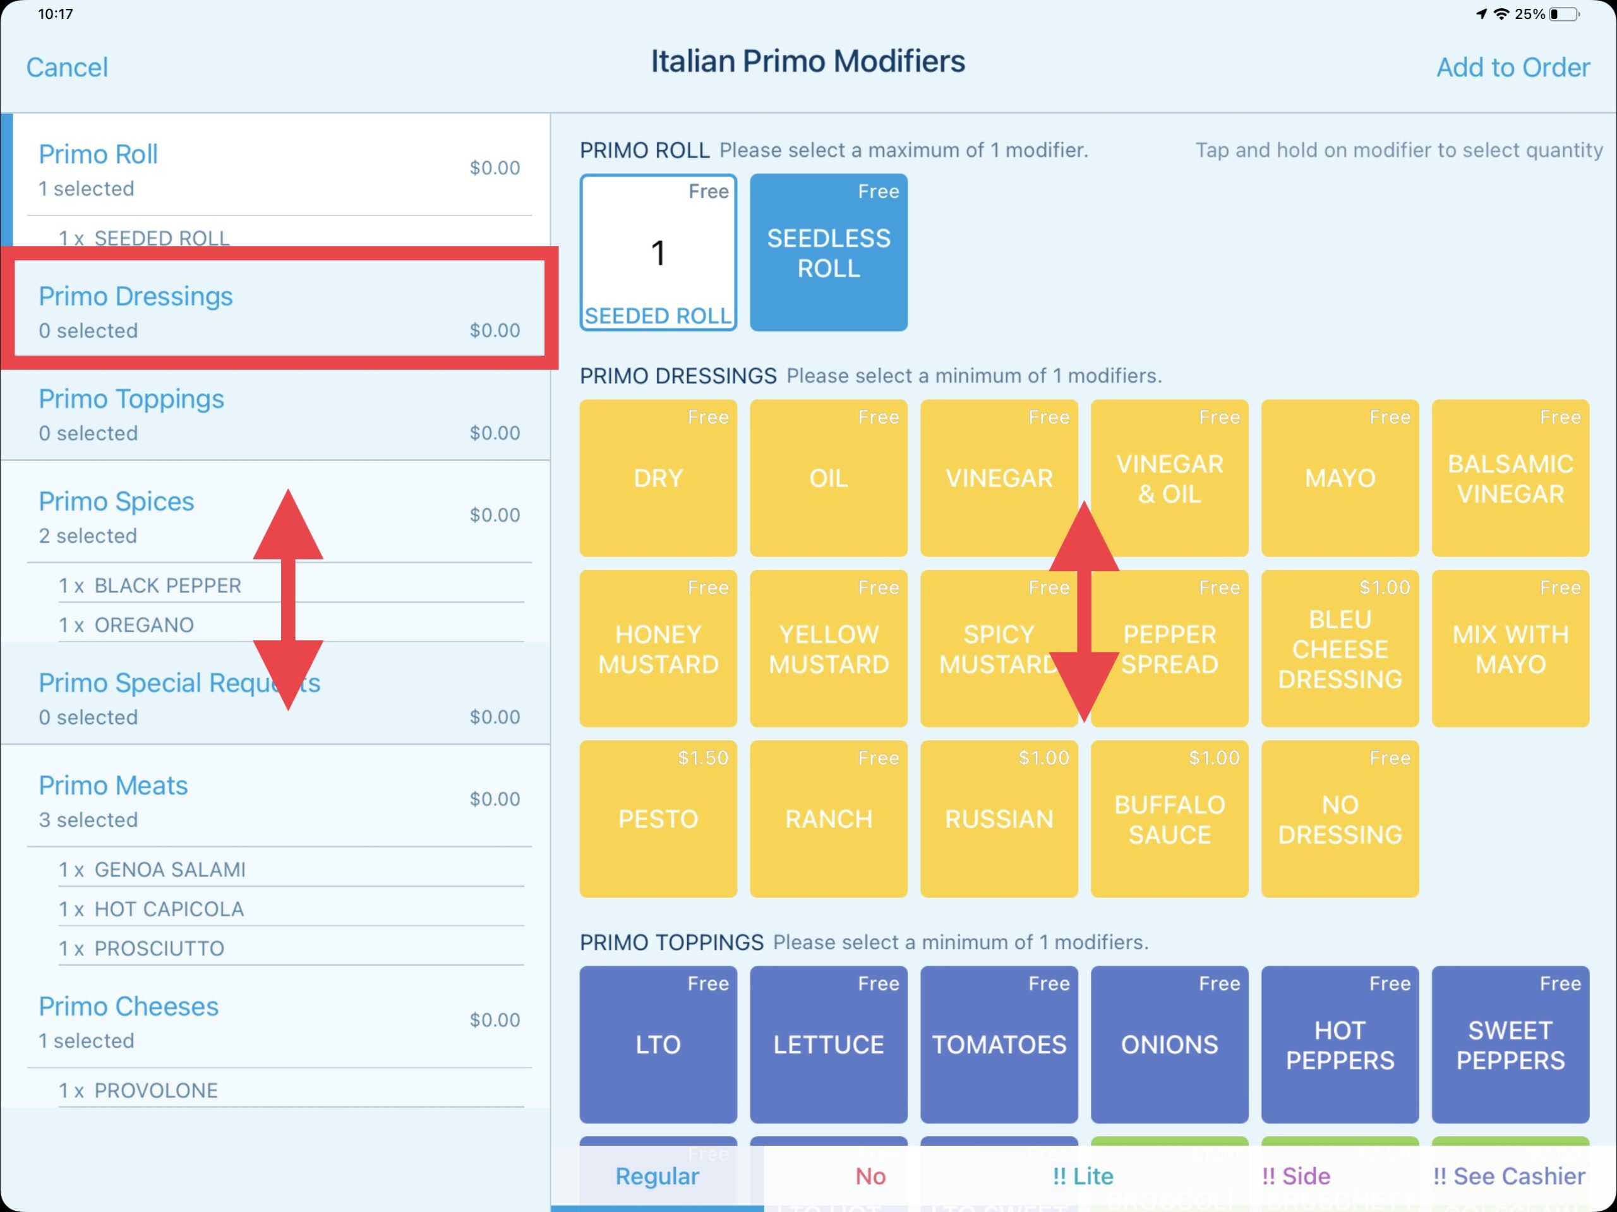This screenshot has width=1617, height=1212.
Task: Add LETTUCE topping
Action: click(828, 1044)
